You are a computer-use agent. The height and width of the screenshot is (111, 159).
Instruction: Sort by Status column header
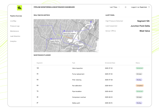click(138, 63)
